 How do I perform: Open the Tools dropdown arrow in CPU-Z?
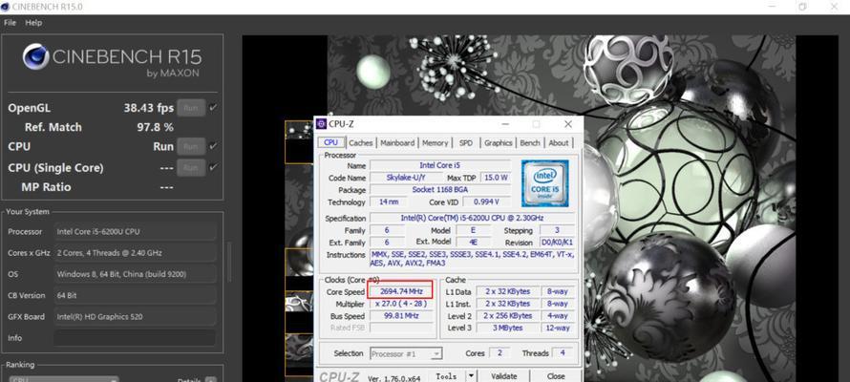(471, 375)
